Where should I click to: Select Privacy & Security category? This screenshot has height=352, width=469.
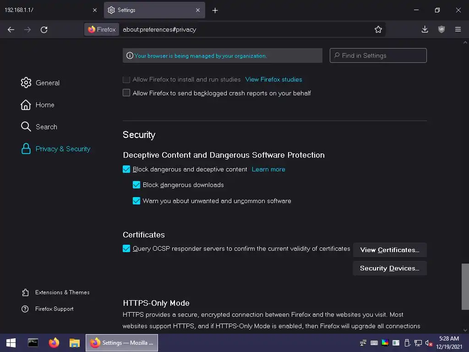tap(55, 149)
